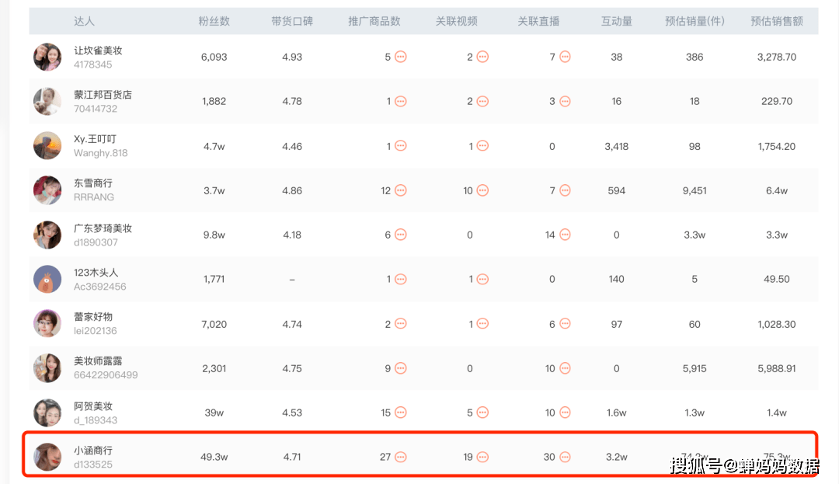Click the 粉丝数 column header
This screenshot has width=839, height=484.
pyautogui.click(x=214, y=21)
